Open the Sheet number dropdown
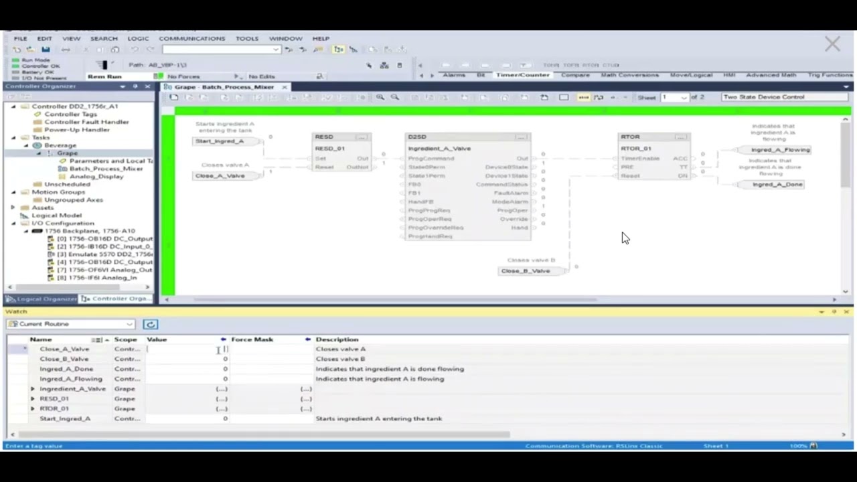857x482 pixels. click(x=684, y=98)
